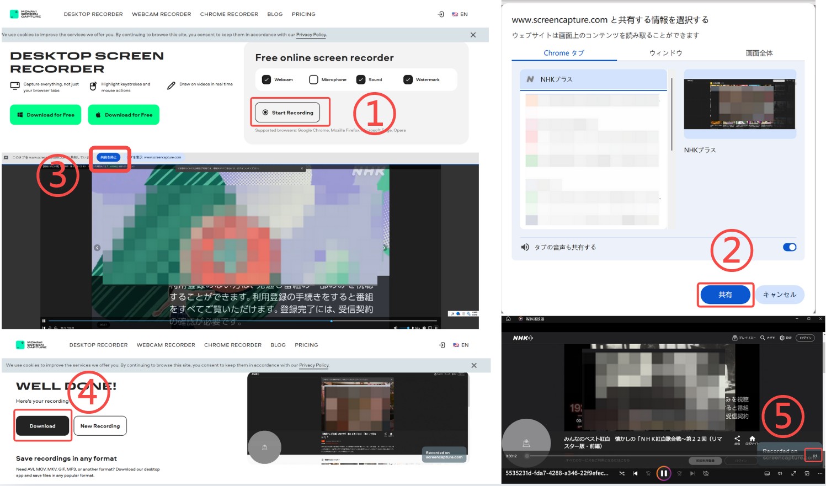Open WEBCAM RECORDER menu on Desktop Screen Recorder page
The height and width of the screenshot is (486, 826).
point(162,14)
